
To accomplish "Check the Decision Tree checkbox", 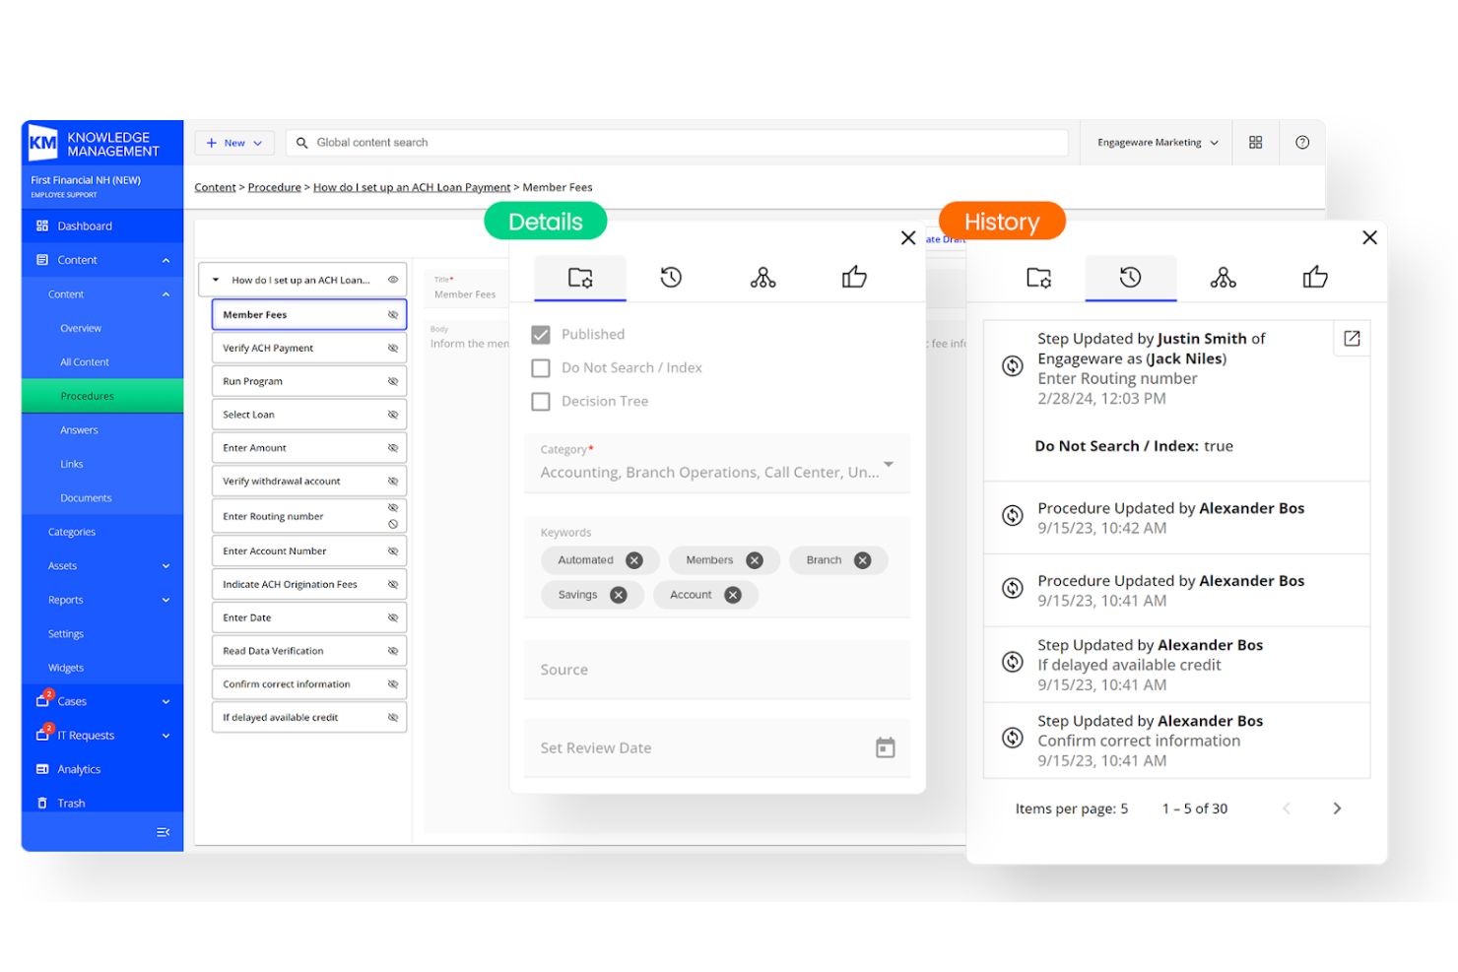I will 541,401.
